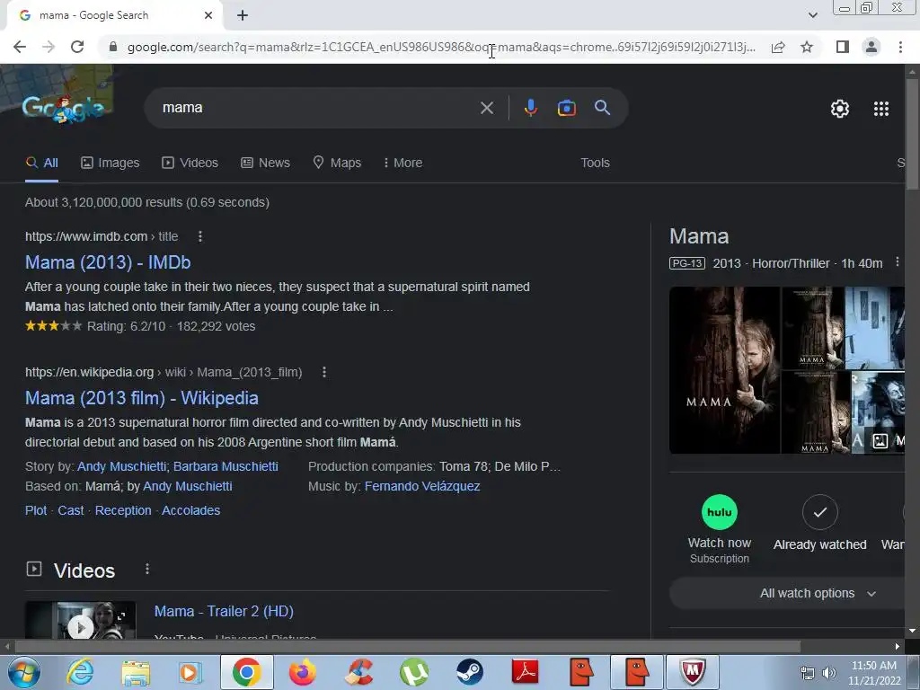This screenshot has width=920, height=690.
Task: Jump to the Cast section link
Action: (71, 510)
